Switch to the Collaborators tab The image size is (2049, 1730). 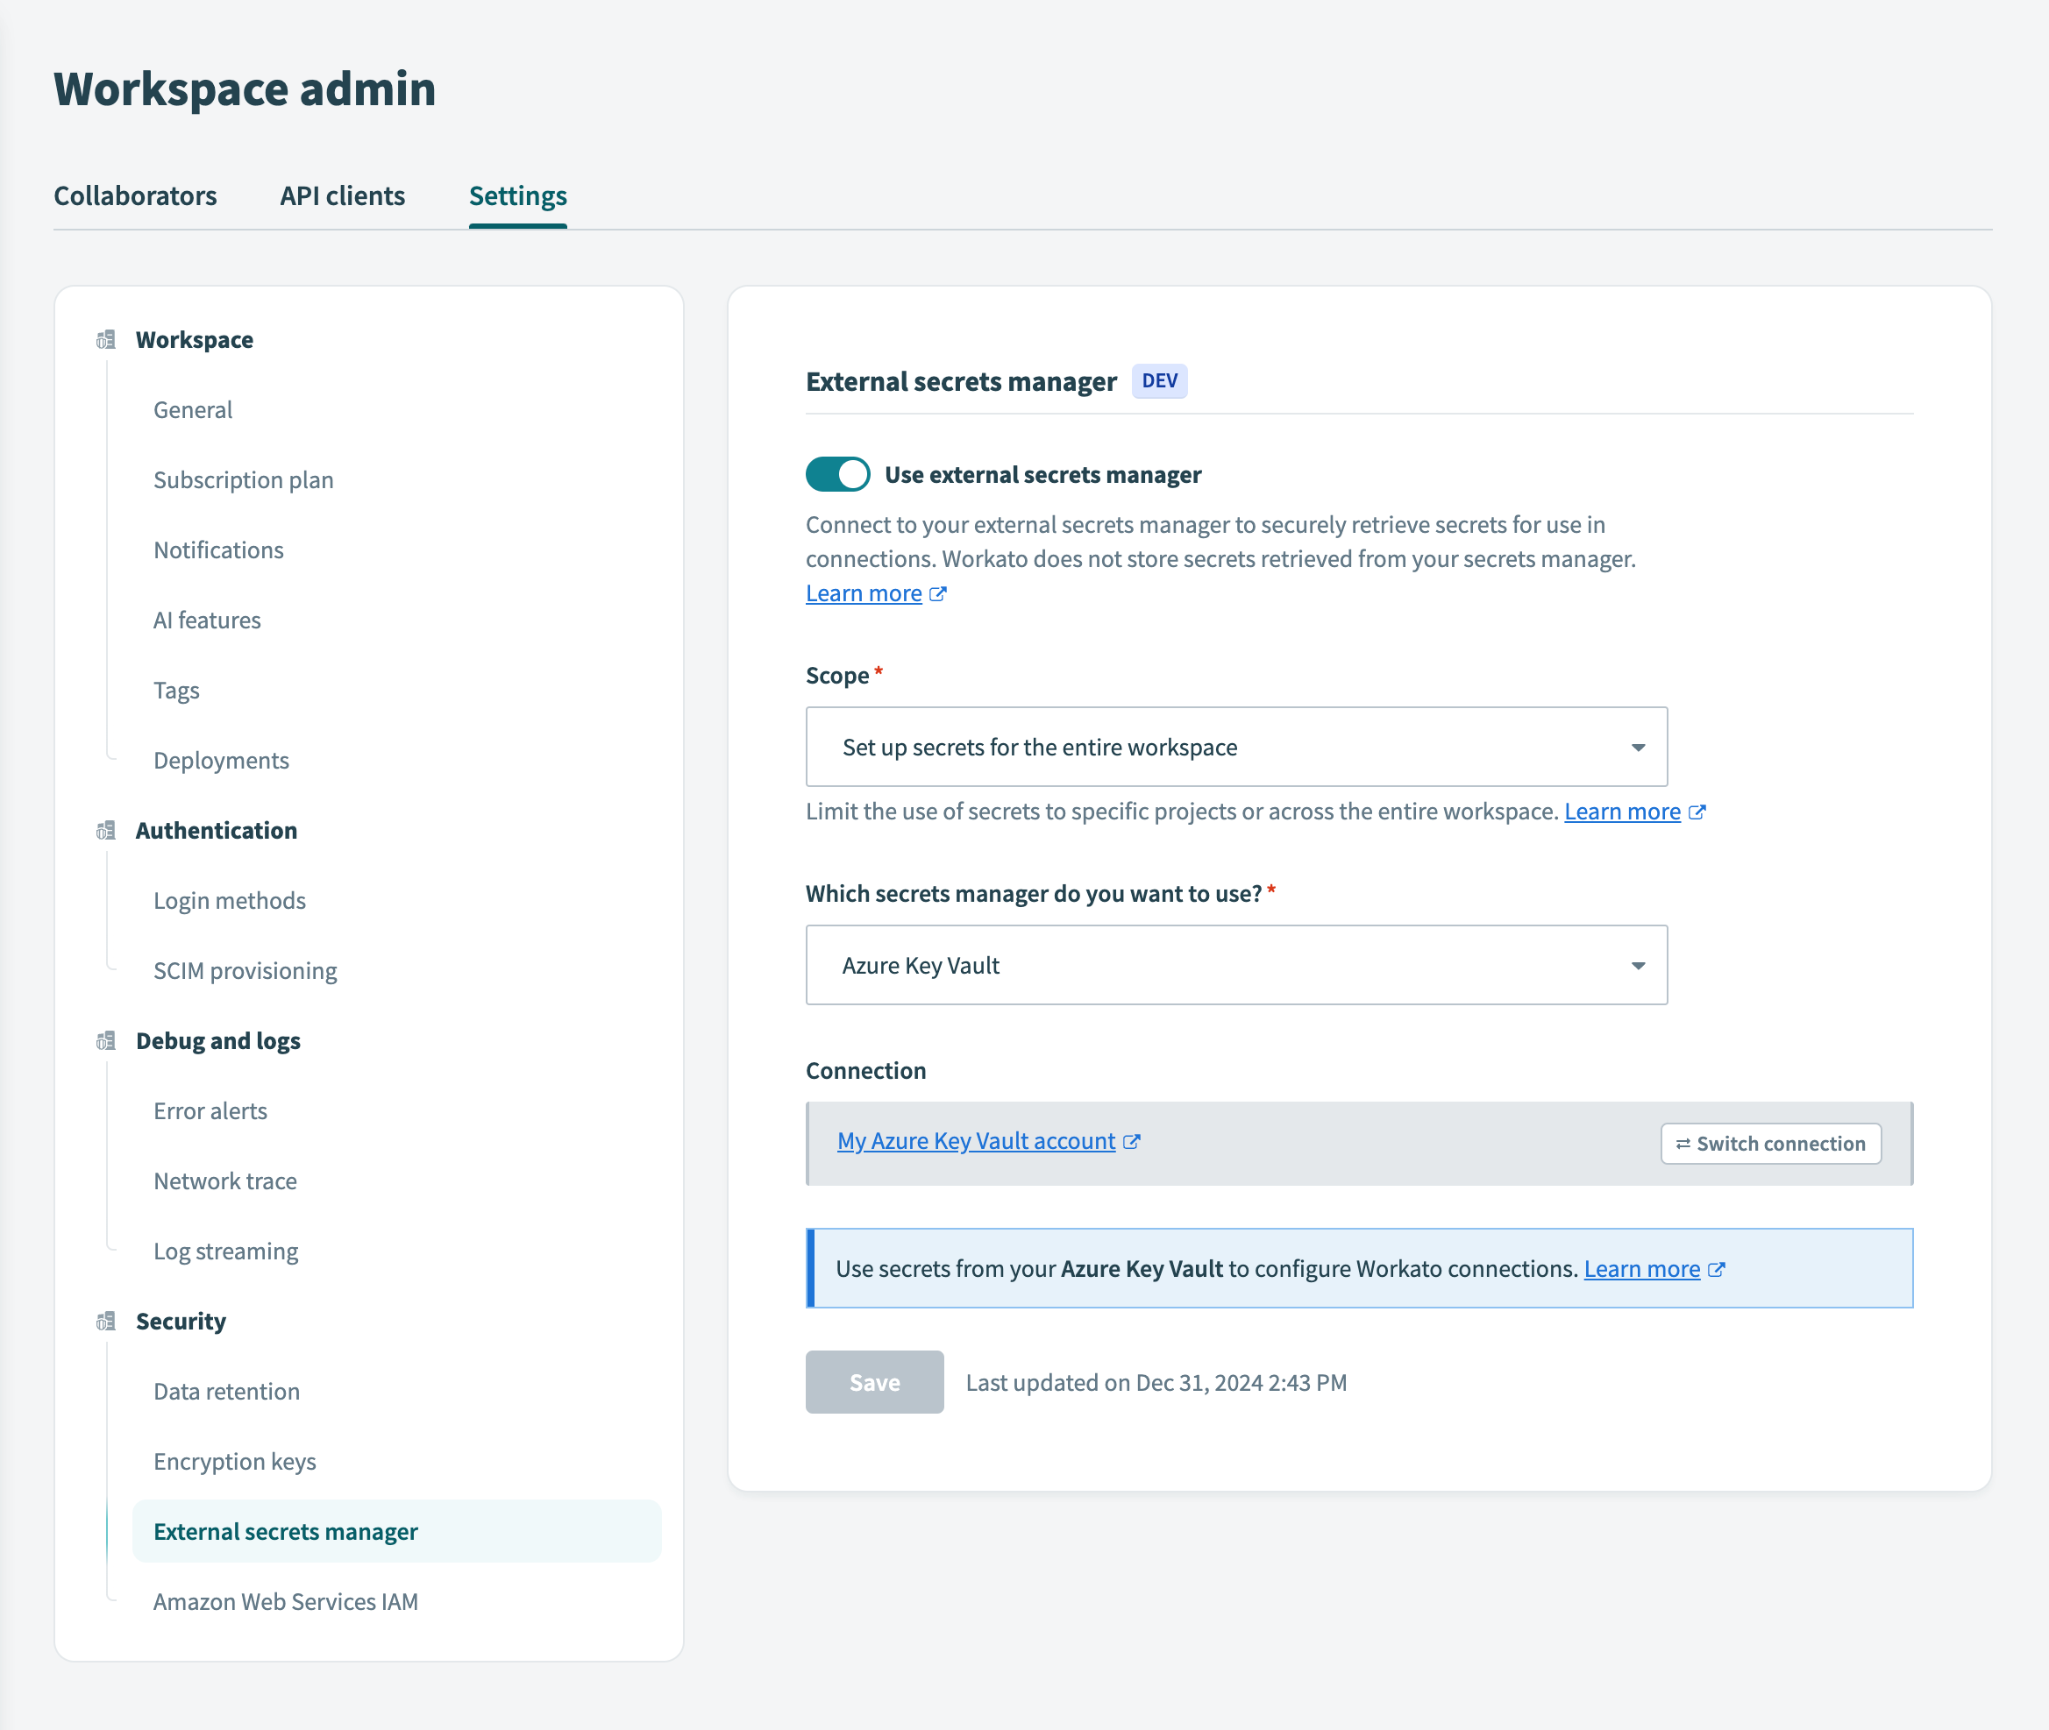135,196
